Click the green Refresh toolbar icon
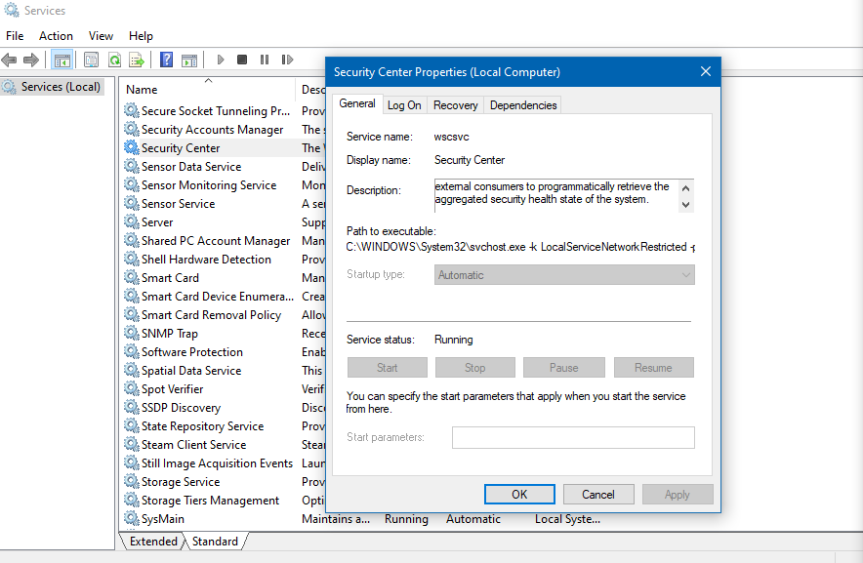Image resolution: width=863 pixels, height=563 pixels. pyautogui.click(x=114, y=60)
